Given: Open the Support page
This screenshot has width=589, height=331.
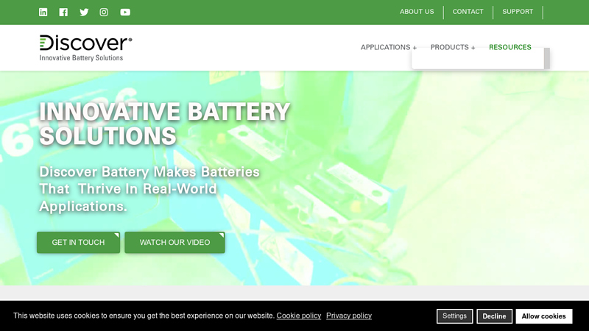Looking at the screenshot, I should pyautogui.click(x=518, y=12).
